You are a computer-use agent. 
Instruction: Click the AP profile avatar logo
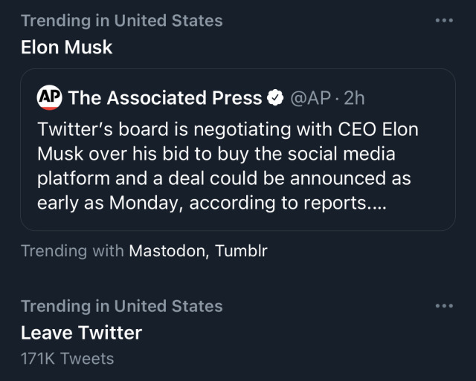[x=49, y=97]
